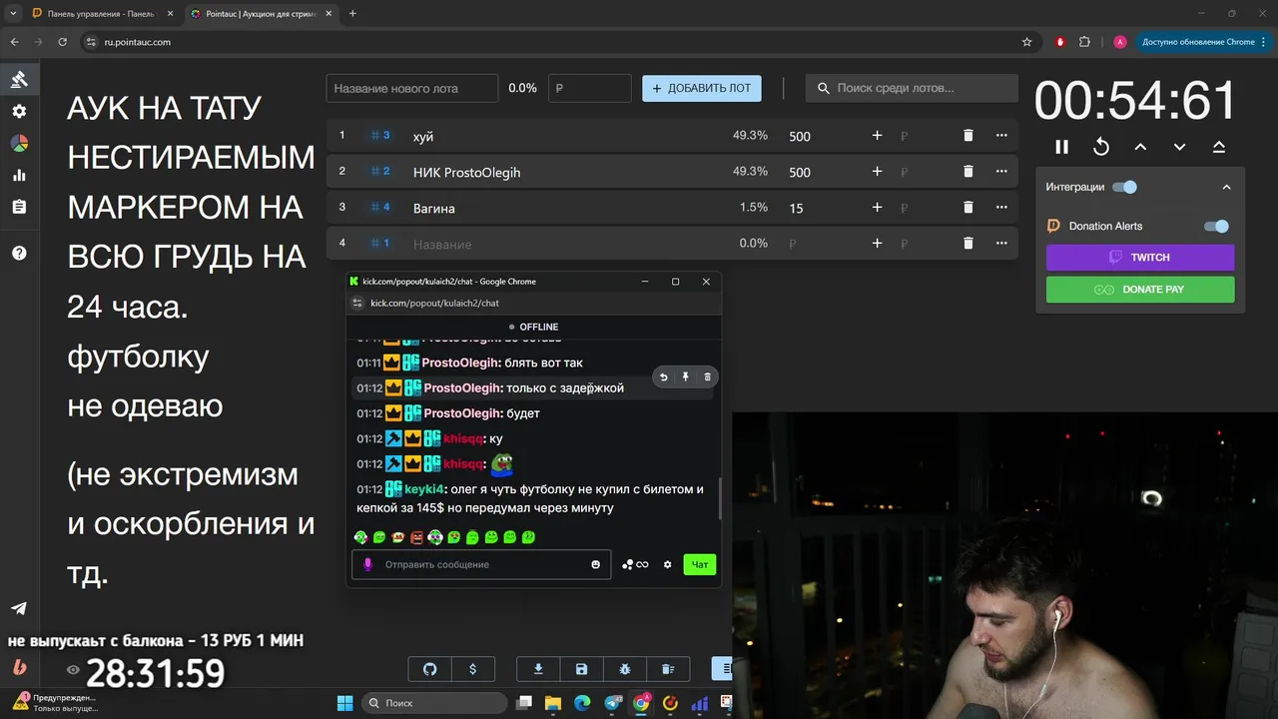This screenshot has height=719, width=1278.
Task: Delete the НИК ProstoOlegih lot
Action: coord(967,172)
